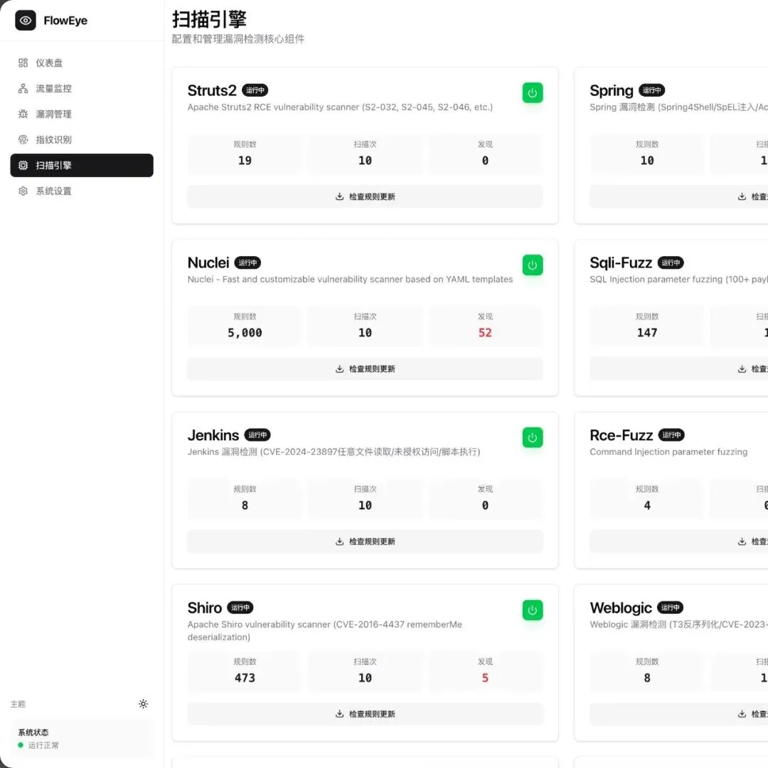Click the Spring card title
The width and height of the screenshot is (768, 768).
click(x=612, y=90)
